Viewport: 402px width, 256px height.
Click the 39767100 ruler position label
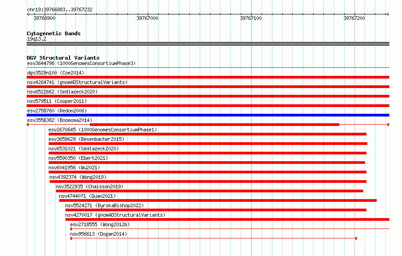point(251,18)
